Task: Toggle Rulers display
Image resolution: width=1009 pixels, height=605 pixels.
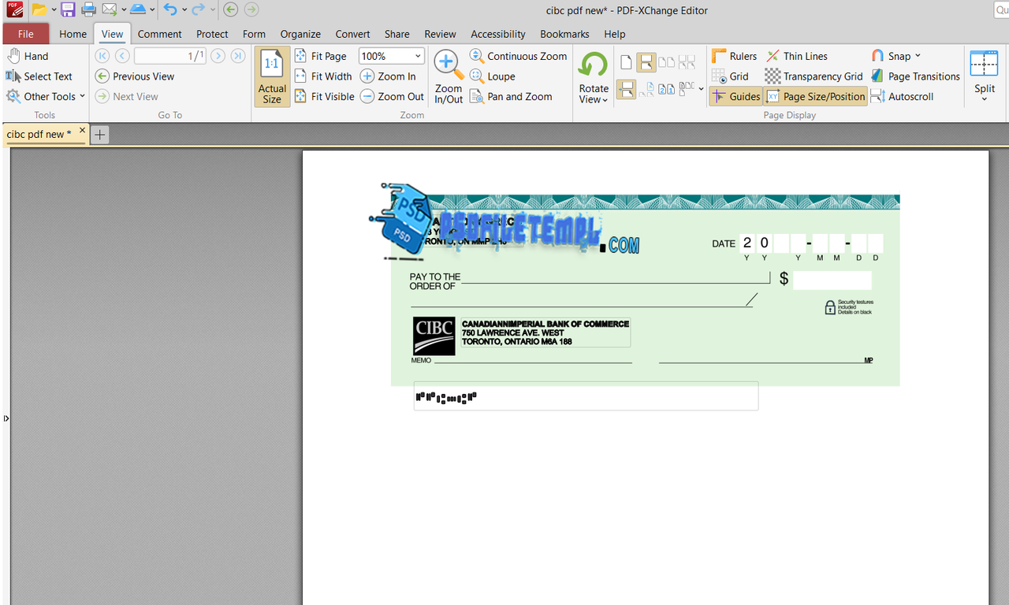Action: 734,56
